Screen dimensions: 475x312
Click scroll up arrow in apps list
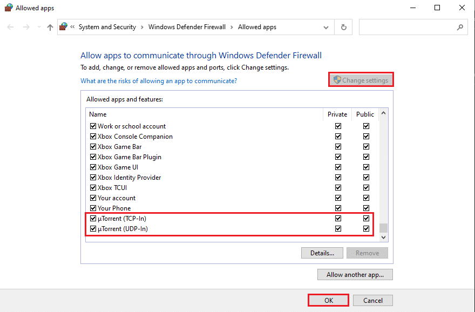click(x=383, y=114)
